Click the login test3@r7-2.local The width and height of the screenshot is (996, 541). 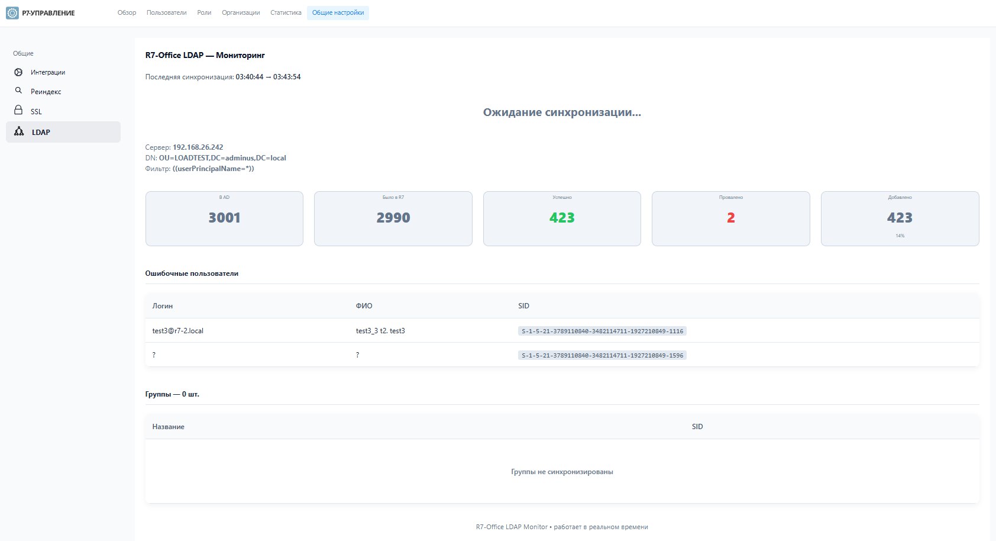[178, 331]
